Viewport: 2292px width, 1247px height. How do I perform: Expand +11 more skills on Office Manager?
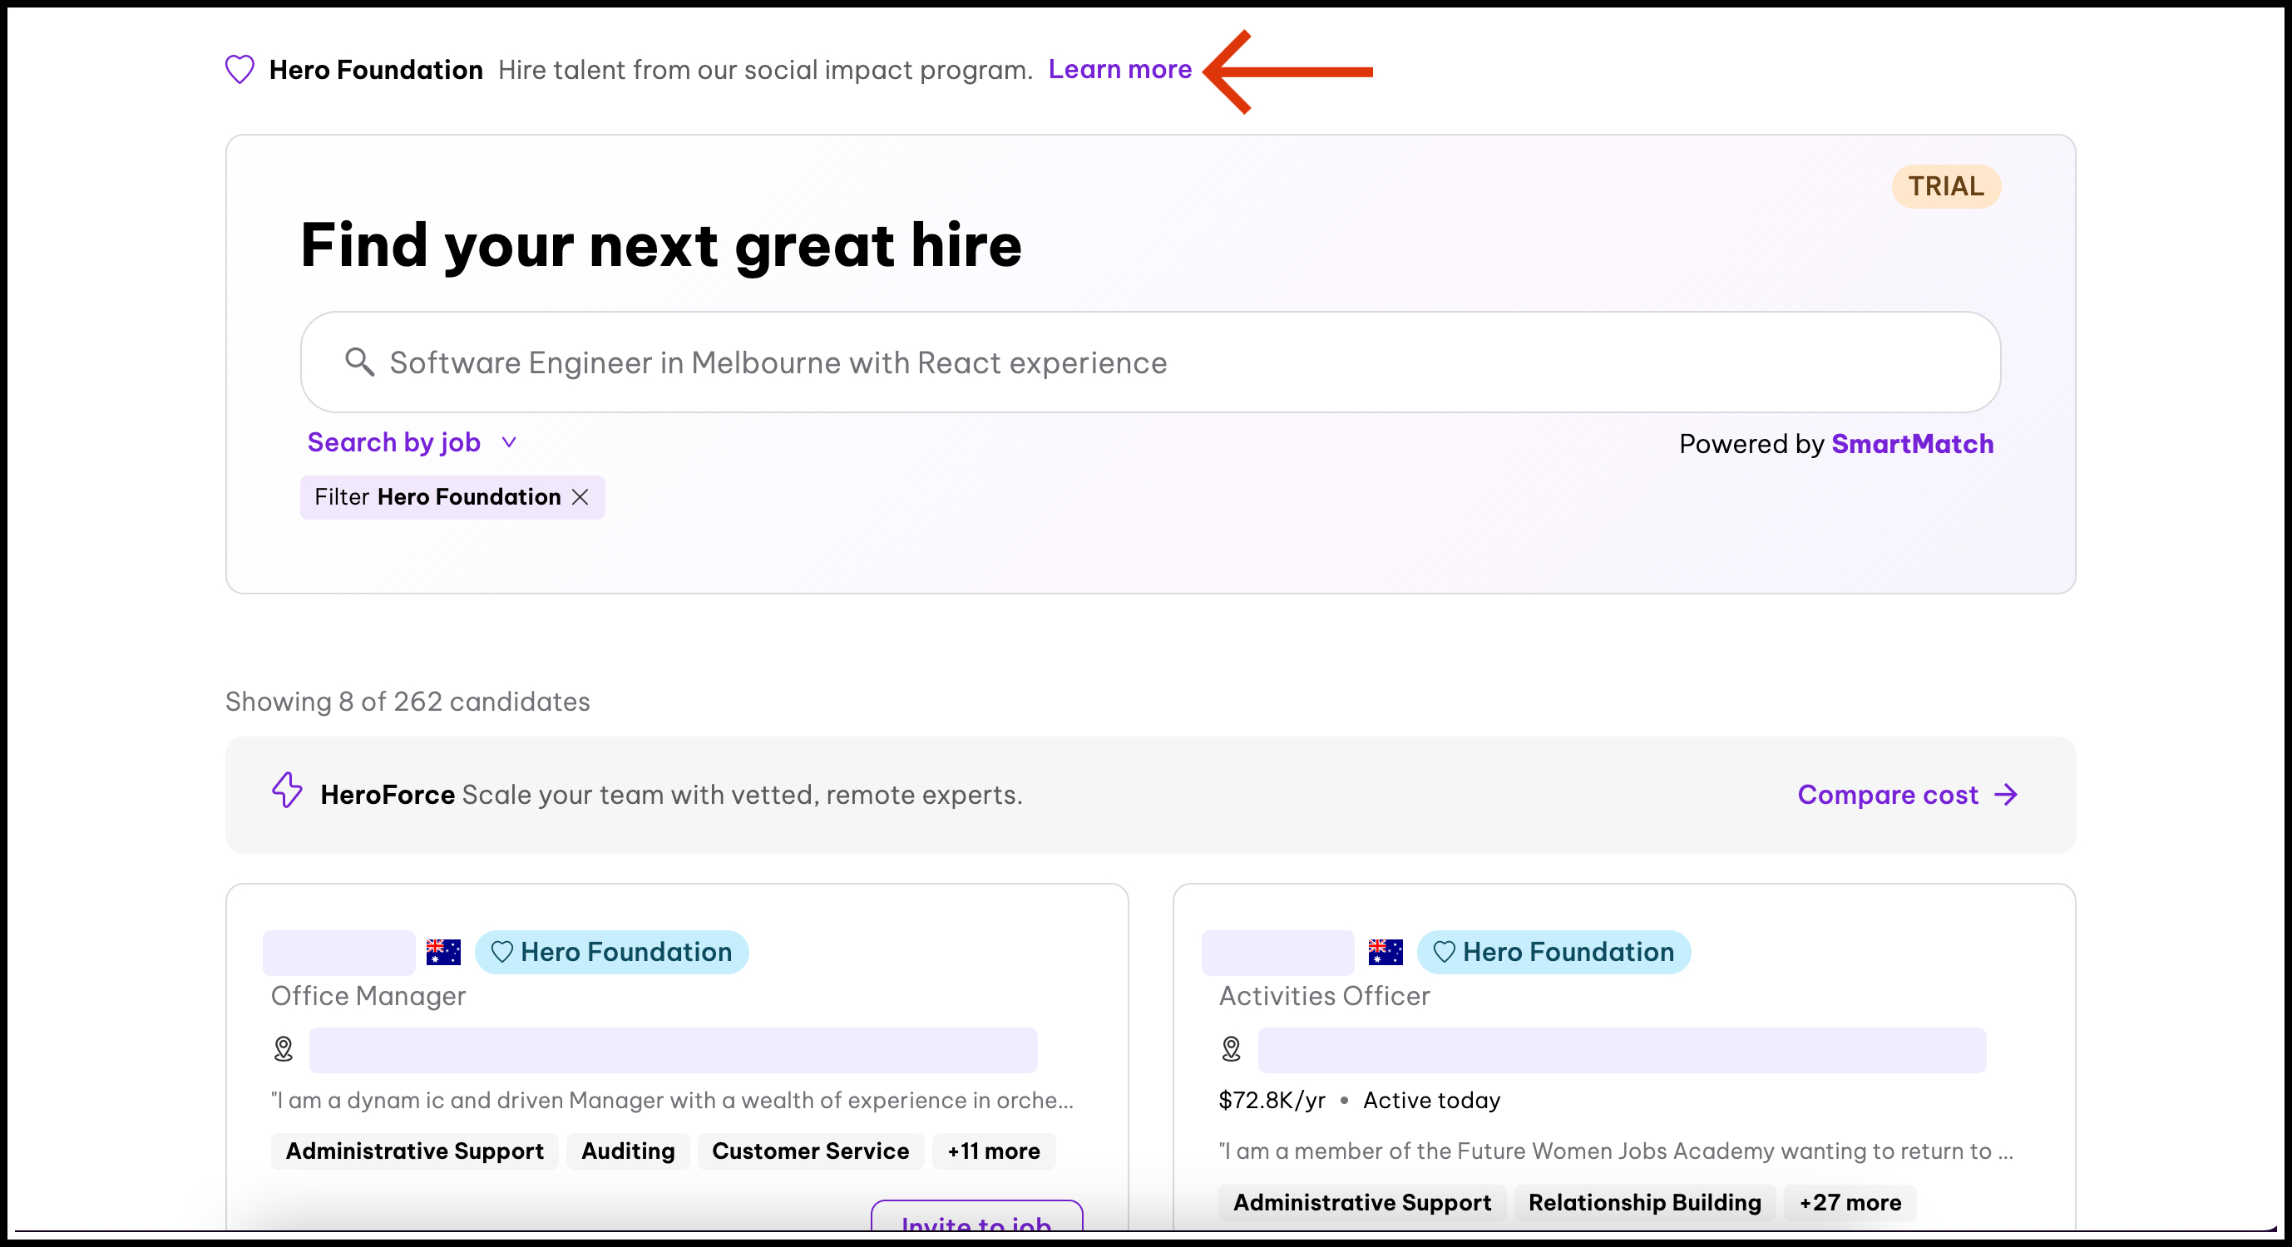(x=993, y=1151)
